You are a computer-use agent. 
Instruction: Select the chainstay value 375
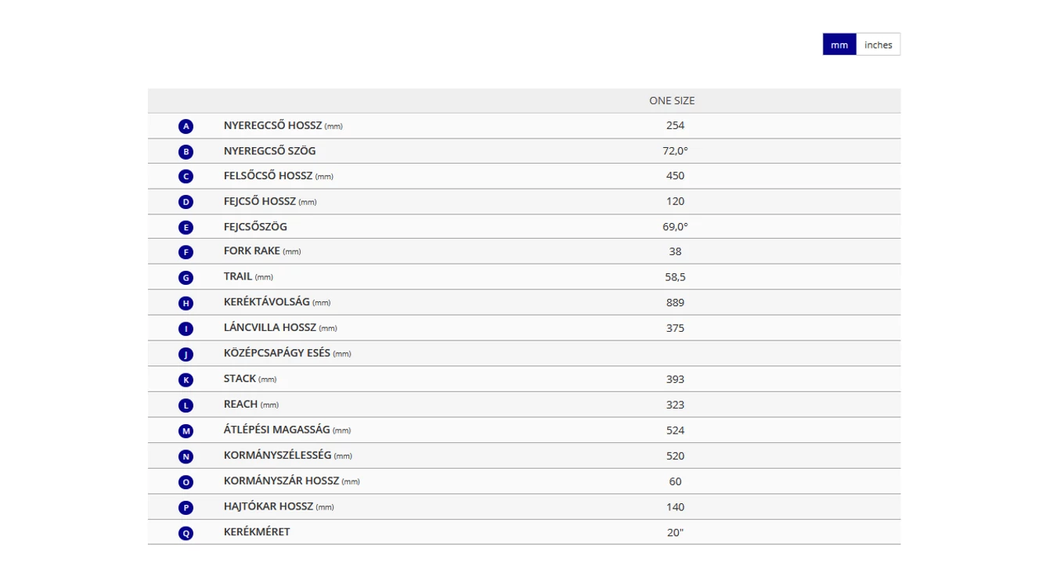pos(675,328)
